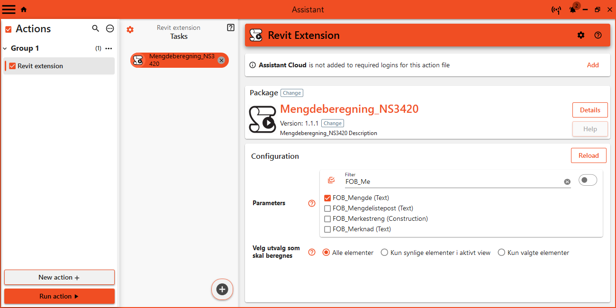Remove the Mengdeberegning_NS3420 task with X
The height and width of the screenshot is (308, 616).
pyautogui.click(x=221, y=60)
